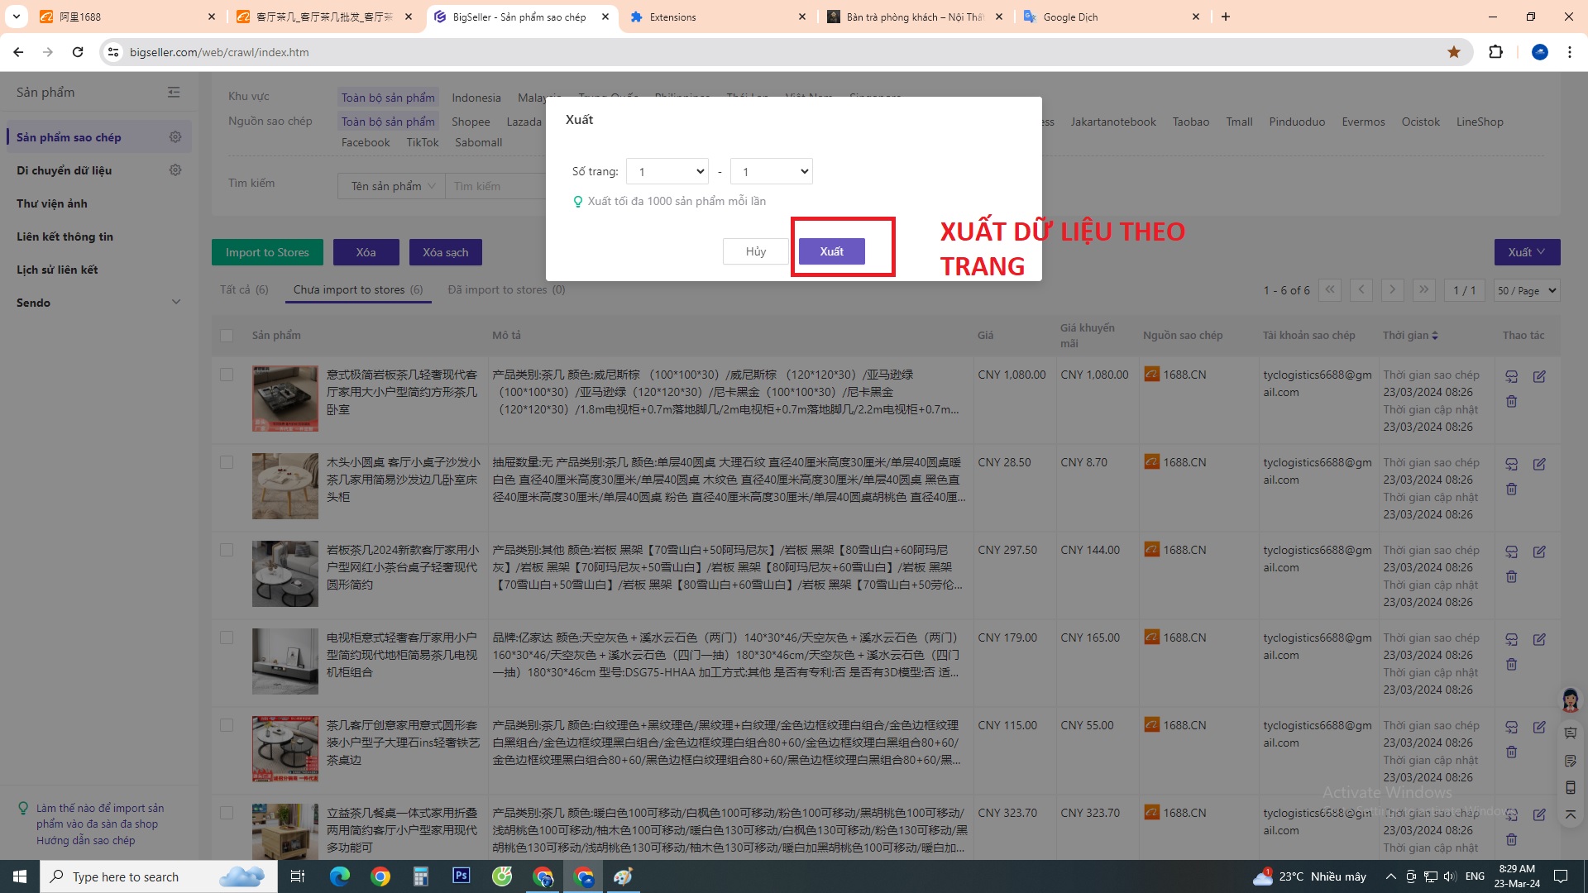Open Photoshop from the taskbar
Viewport: 1588px width, 893px height.
(x=461, y=876)
